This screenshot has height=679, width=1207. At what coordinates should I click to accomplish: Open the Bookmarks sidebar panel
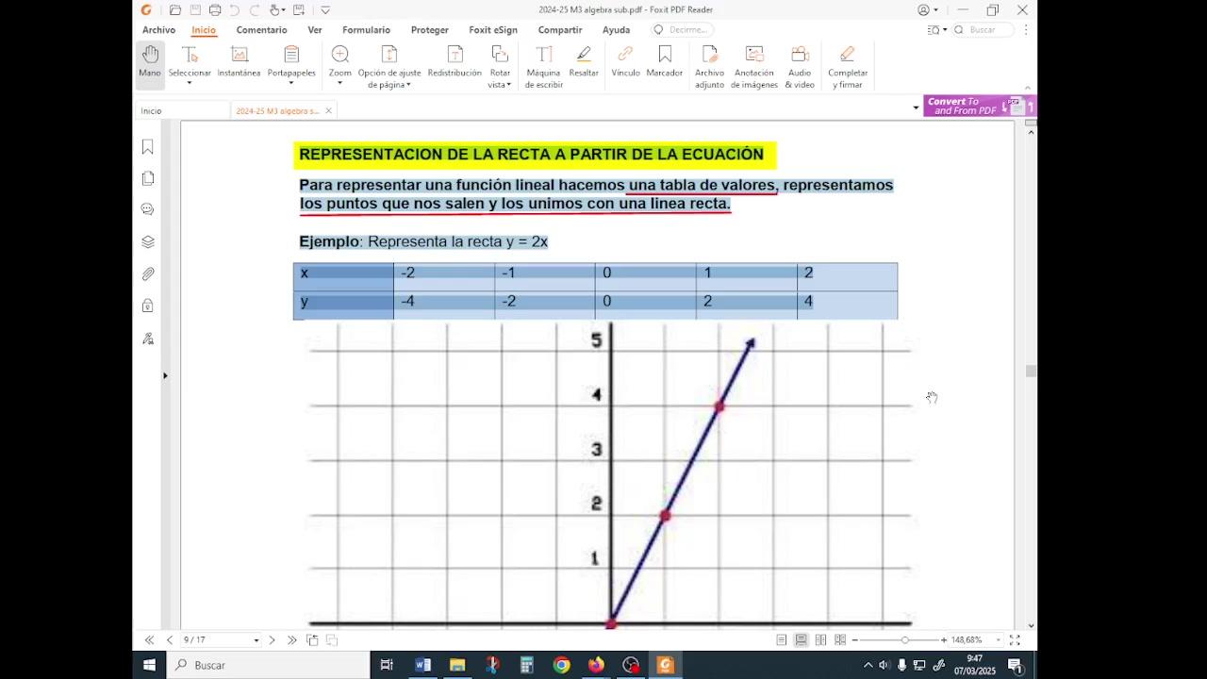[x=148, y=147]
